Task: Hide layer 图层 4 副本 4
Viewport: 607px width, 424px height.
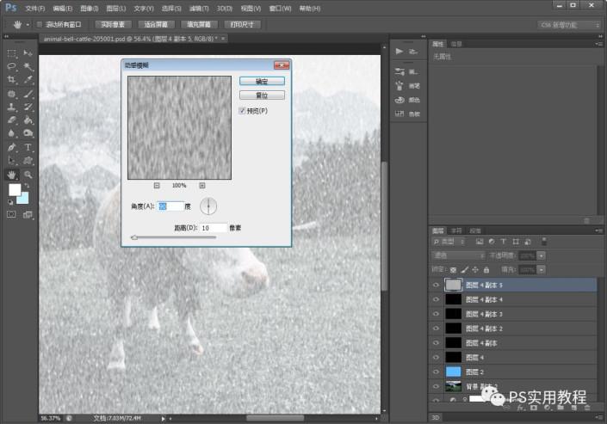Action: 436,299
